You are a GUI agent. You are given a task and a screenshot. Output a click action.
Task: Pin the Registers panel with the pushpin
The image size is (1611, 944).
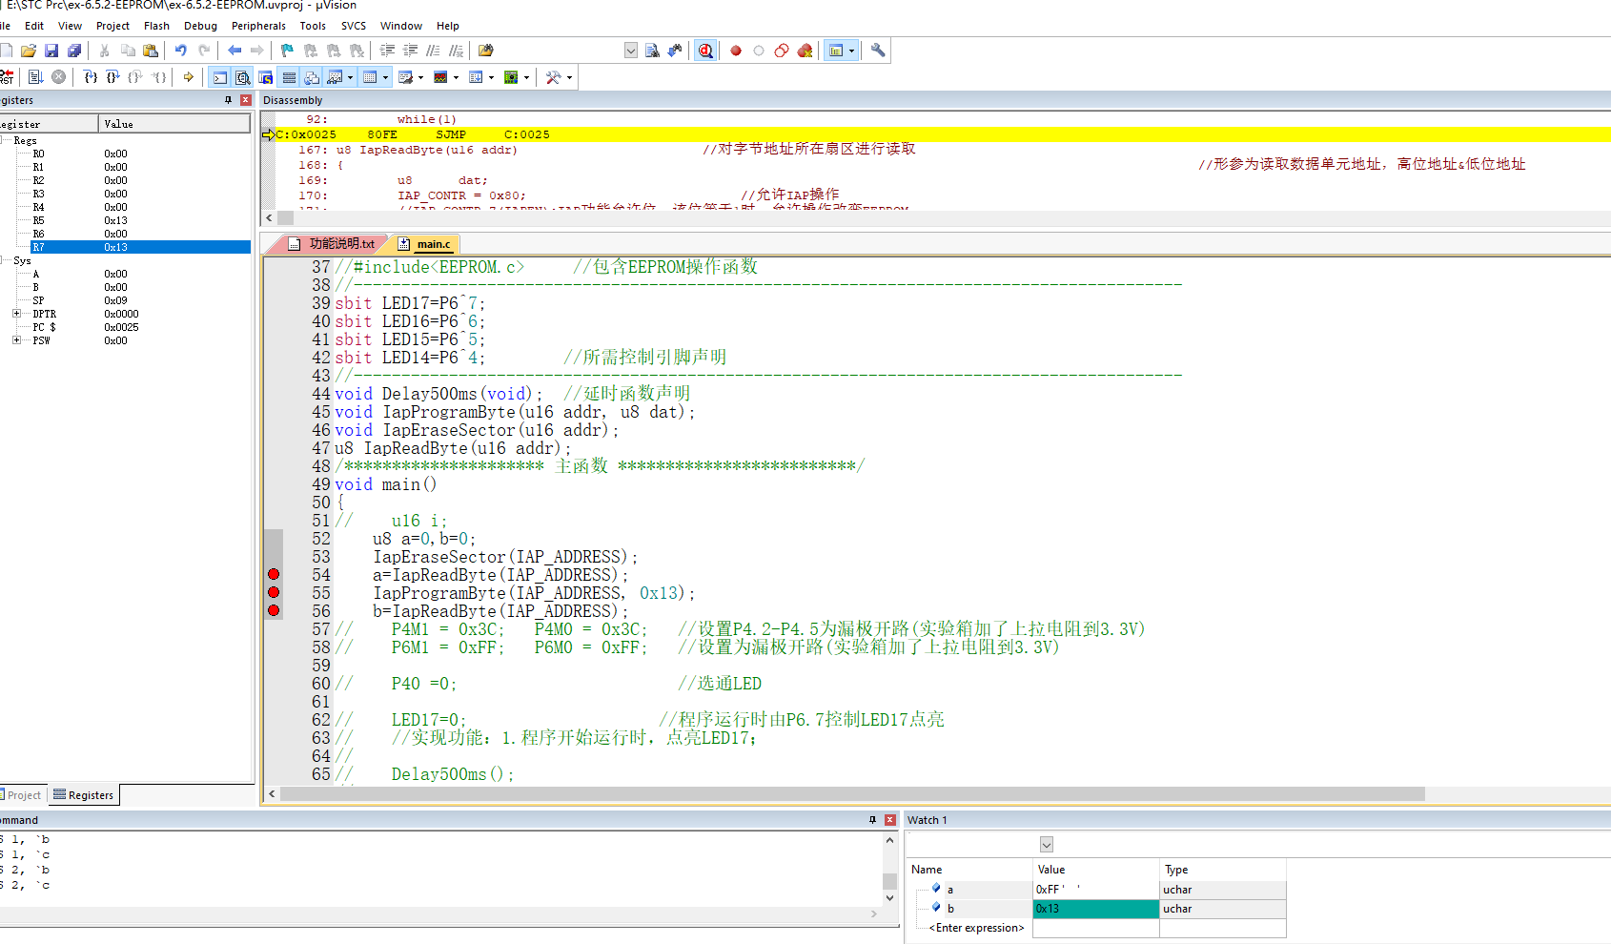(x=228, y=100)
